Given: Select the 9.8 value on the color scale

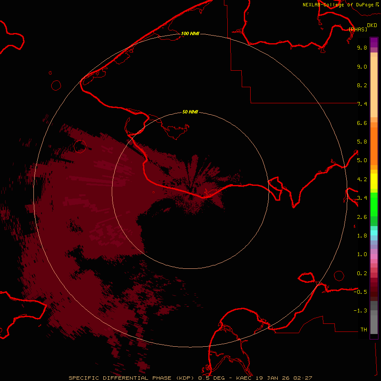Looking at the screenshot, I should pyautogui.click(x=362, y=47).
